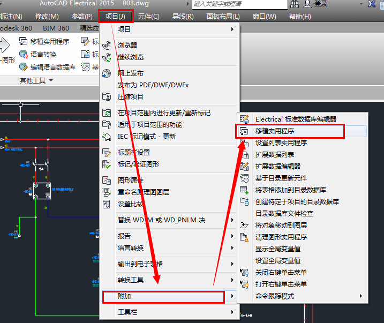The image size is (384, 323).
Task: Expand the 其他工具 panel dropdown
Action: pyautogui.click(x=51, y=80)
